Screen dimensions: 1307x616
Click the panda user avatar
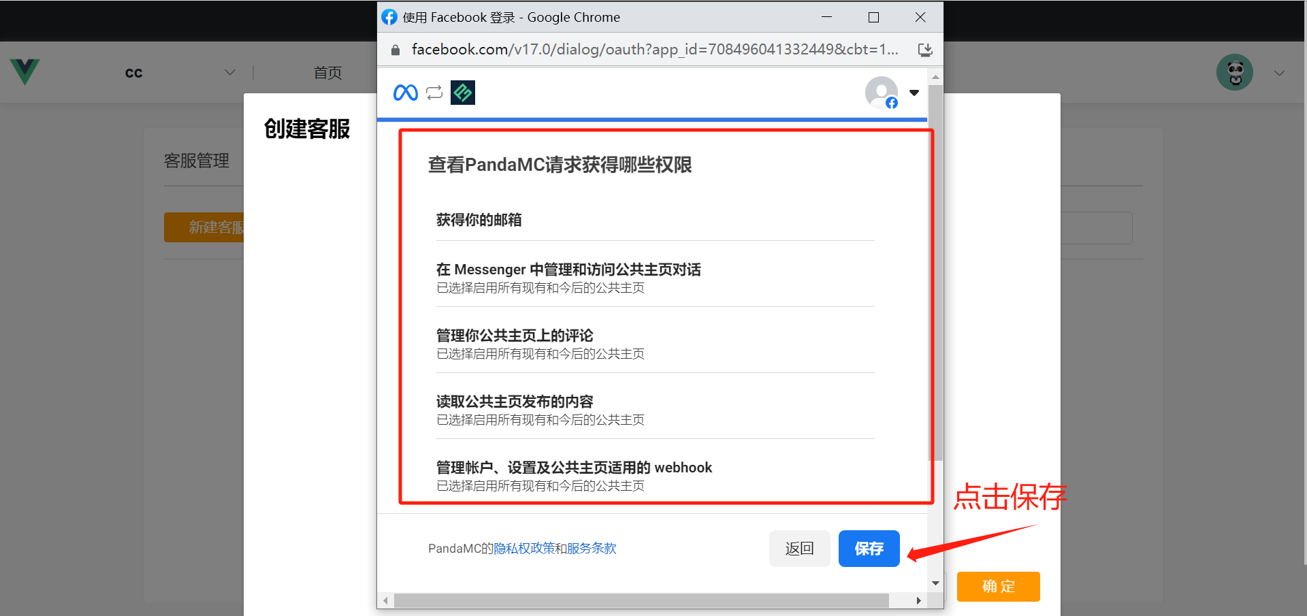point(1235,72)
